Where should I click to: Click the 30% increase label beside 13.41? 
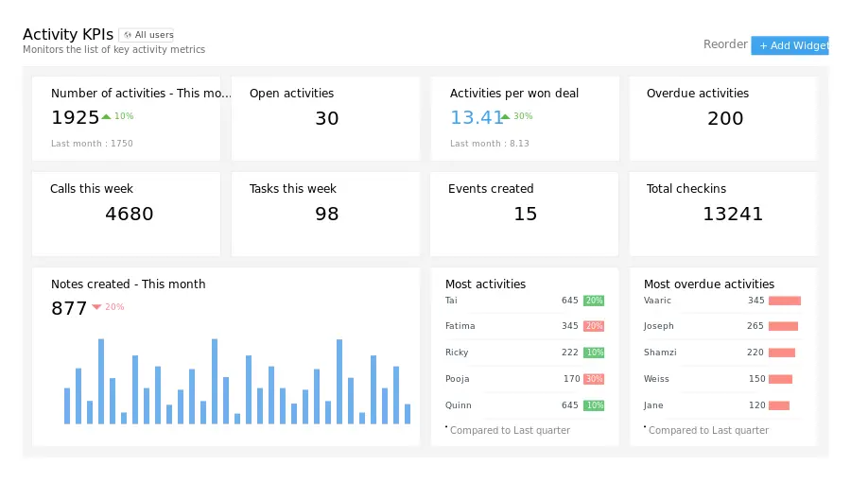point(523,116)
